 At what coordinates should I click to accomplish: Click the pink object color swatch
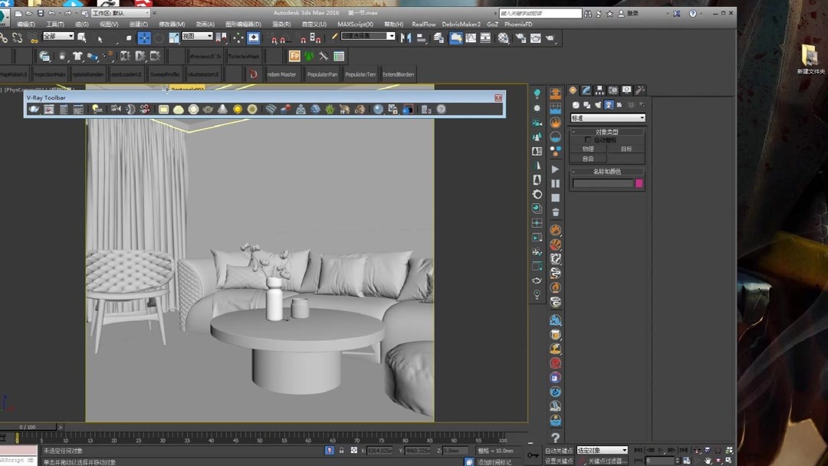coord(639,182)
